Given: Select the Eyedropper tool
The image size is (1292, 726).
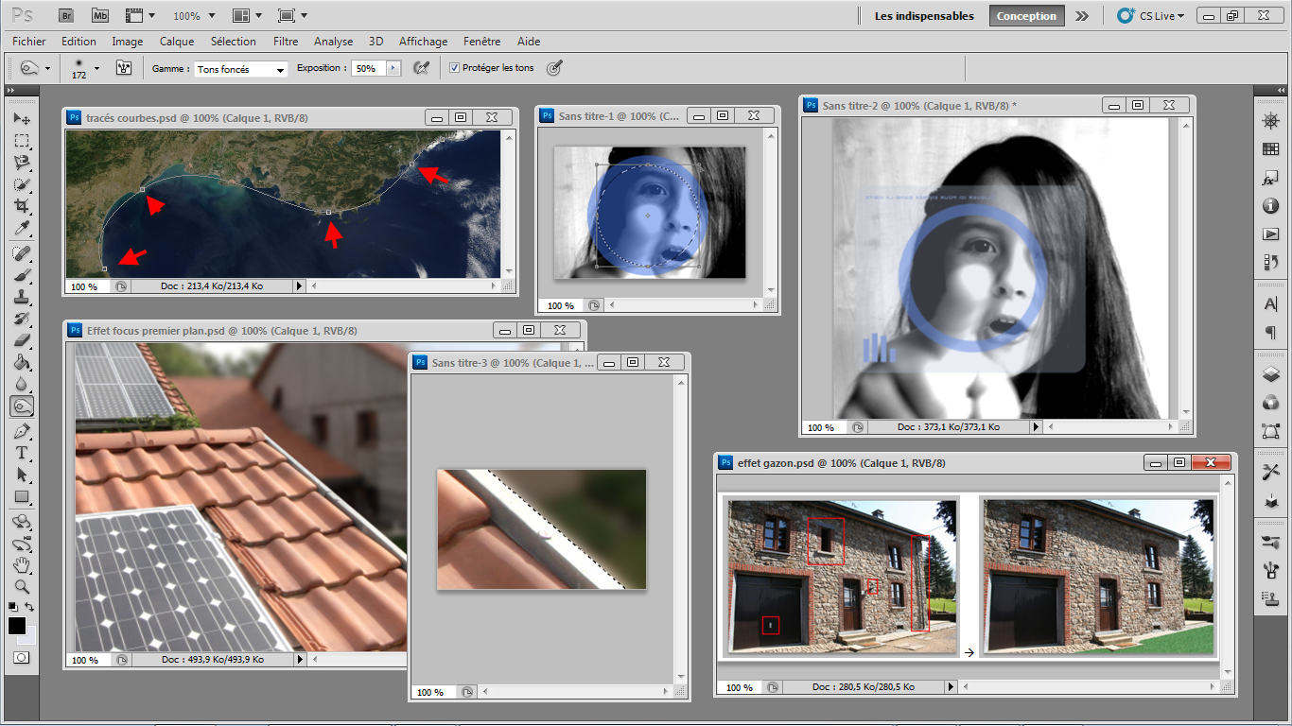Looking at the screenshot, I should pyautogui.click(x=22, y=229).
